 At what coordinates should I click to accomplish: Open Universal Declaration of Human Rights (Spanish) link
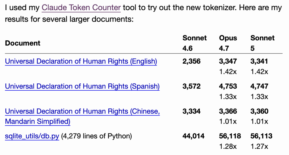(x=82, y=86)
